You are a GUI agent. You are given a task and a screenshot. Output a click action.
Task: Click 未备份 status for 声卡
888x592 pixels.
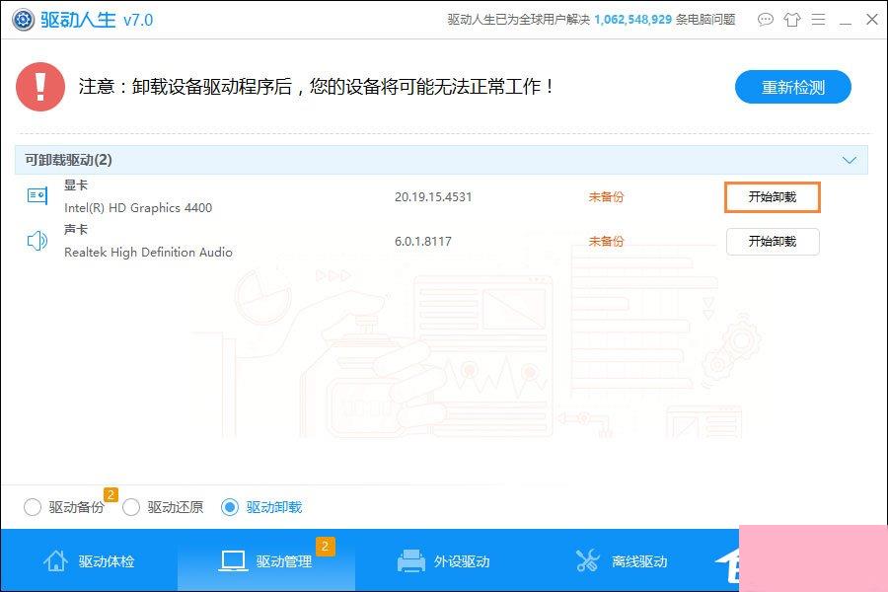coord(606,242)
